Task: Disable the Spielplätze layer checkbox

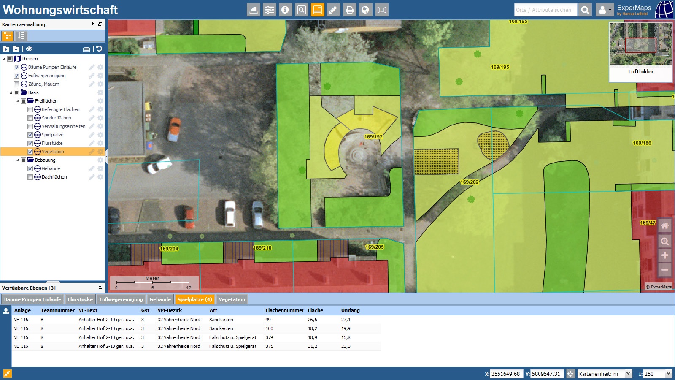Action: pyautogui.click(x=30, y=135)
